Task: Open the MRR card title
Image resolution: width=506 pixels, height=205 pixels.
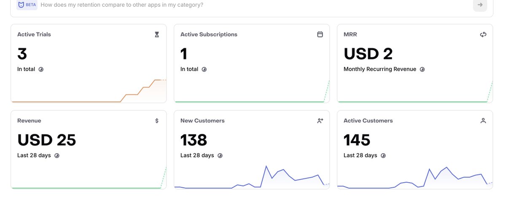Action: click(350, 35)
